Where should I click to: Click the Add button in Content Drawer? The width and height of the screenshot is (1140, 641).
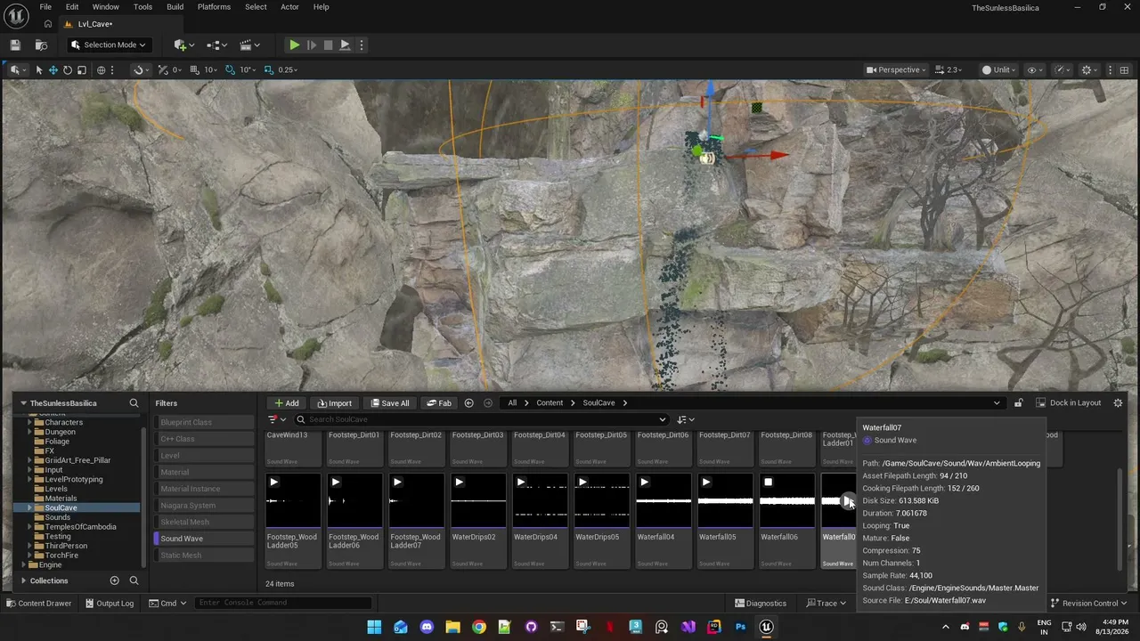(287, 403)
